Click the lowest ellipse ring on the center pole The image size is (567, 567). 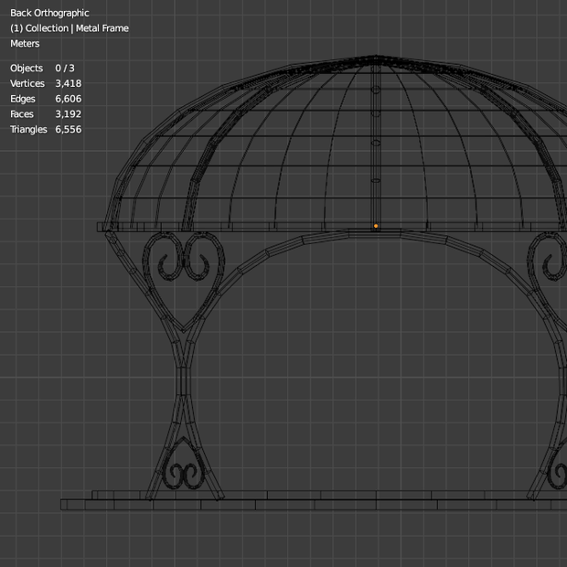click(376, 180)
